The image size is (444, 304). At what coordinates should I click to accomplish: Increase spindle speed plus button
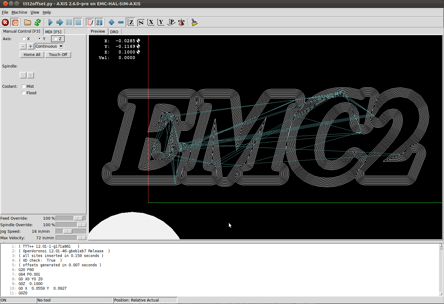(x=31, y=75)
